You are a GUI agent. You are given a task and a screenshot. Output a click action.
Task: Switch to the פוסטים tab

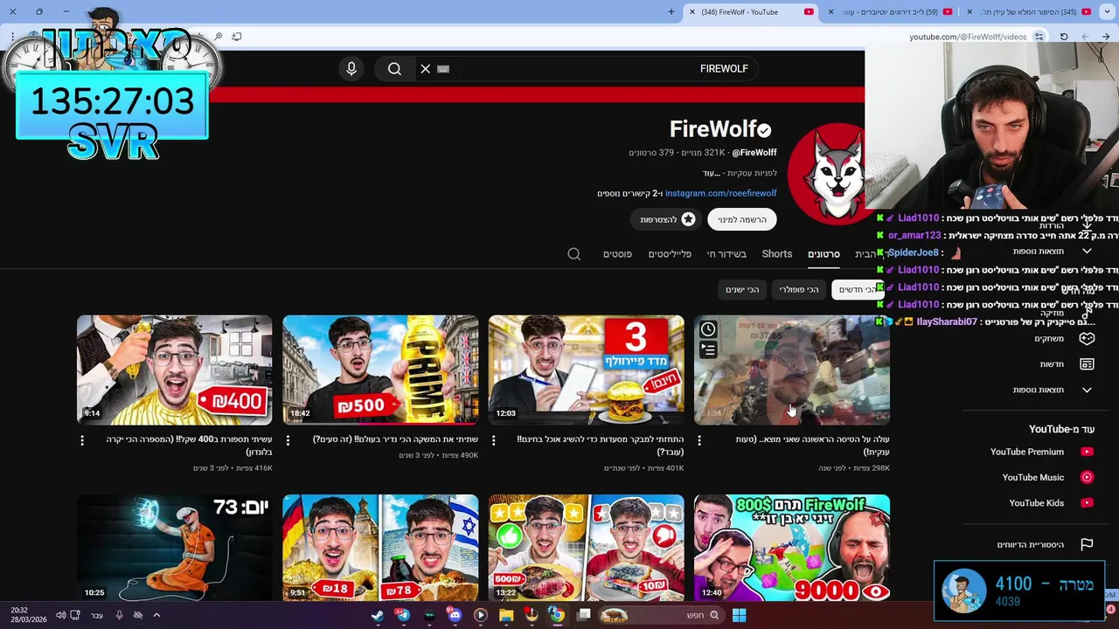click(x=617, y=254)
